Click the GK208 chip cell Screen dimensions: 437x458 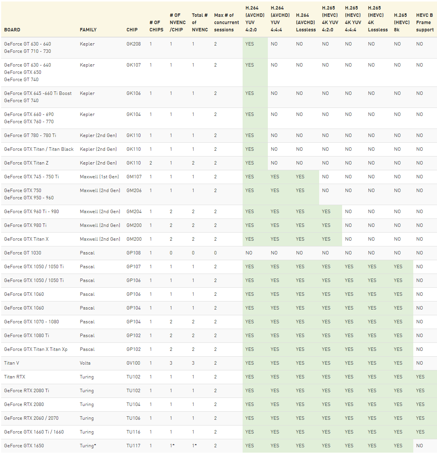coord(134,44)
